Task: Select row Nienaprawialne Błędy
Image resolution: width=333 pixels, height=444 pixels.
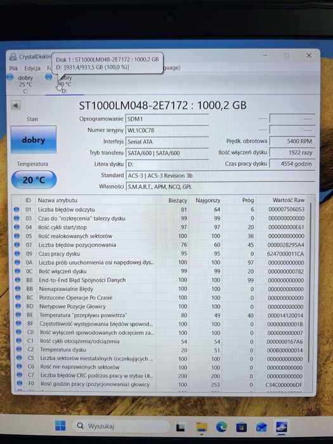Action: click(160, 289)
